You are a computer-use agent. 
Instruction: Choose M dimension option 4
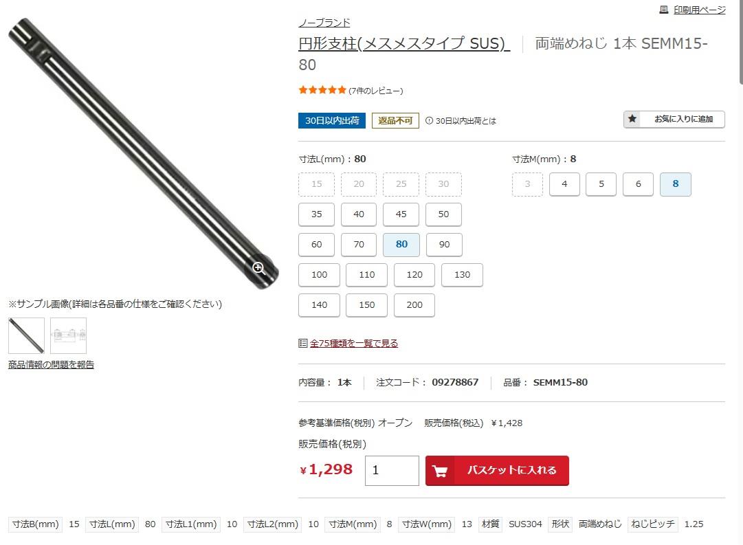(x=564, y=184)
